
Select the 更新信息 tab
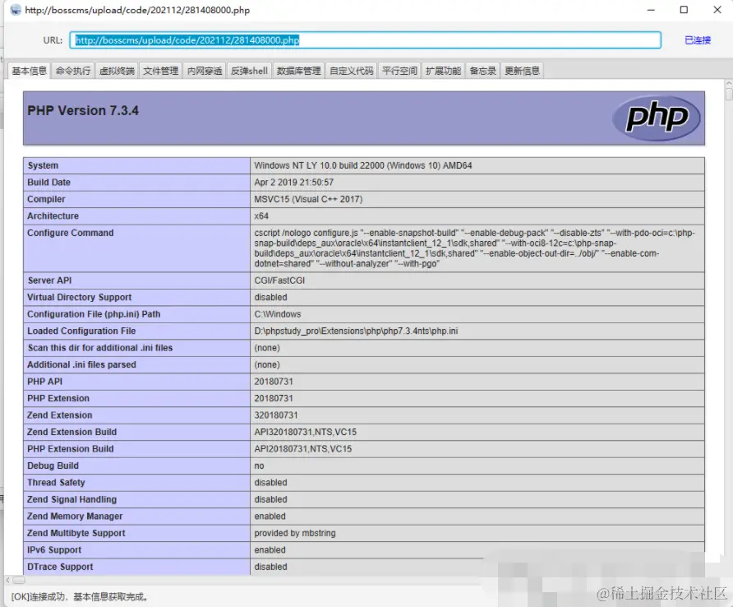click(x=522, y=71)
